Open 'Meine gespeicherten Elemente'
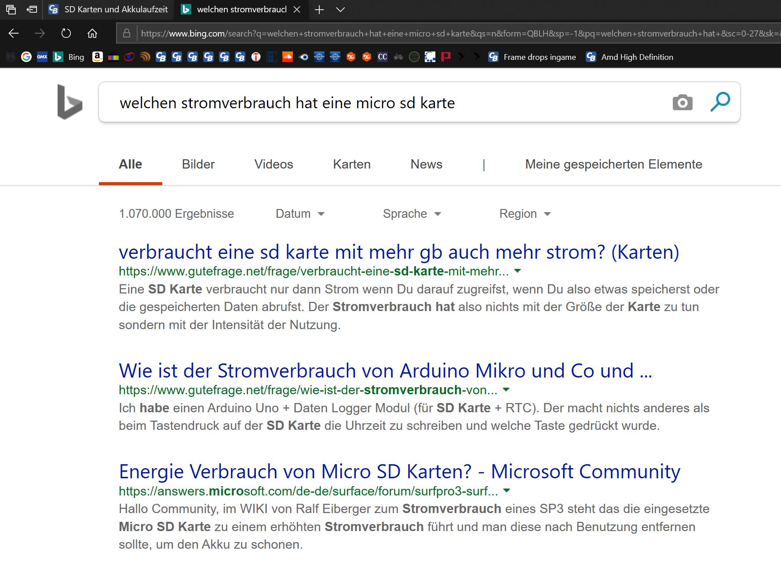 coord(613,165)
